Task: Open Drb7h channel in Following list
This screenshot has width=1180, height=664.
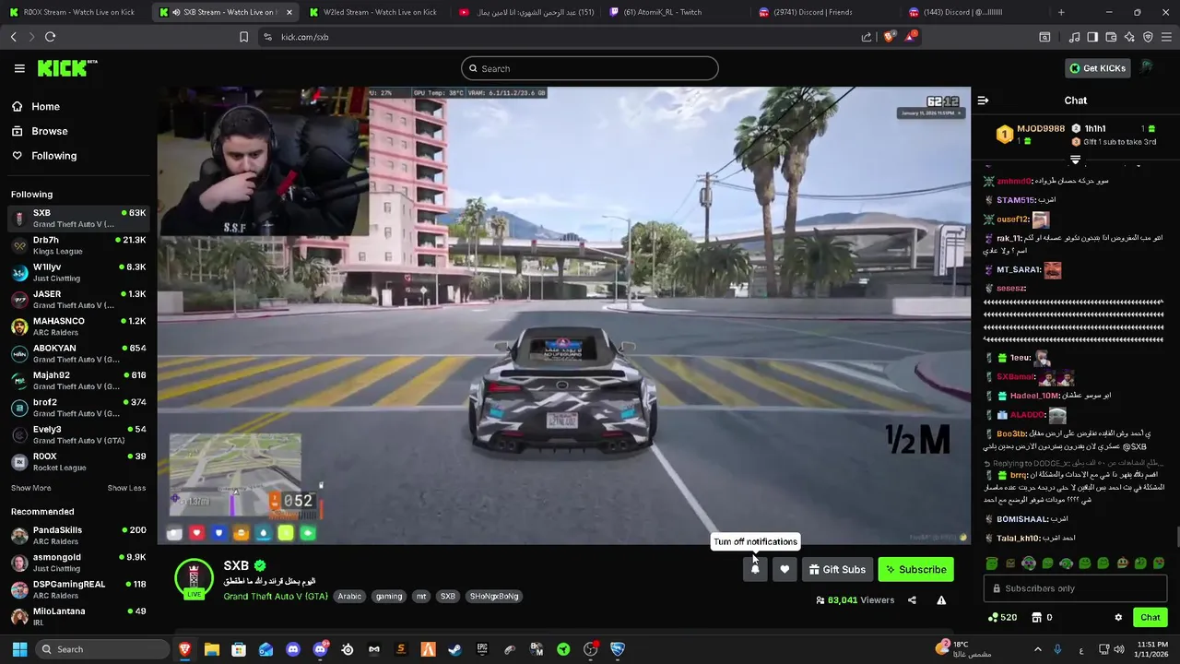Action: pos(78,245)
